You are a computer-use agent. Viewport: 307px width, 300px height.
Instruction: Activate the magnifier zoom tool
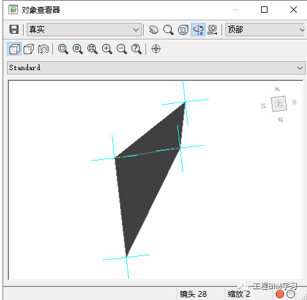pos(168,29)
